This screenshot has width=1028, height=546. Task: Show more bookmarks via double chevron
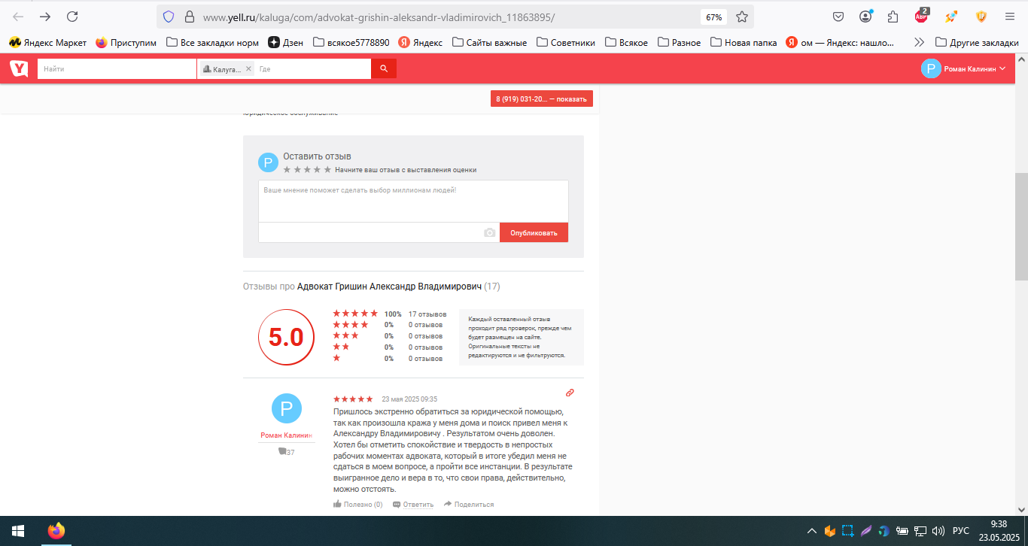tap(919, 43)
